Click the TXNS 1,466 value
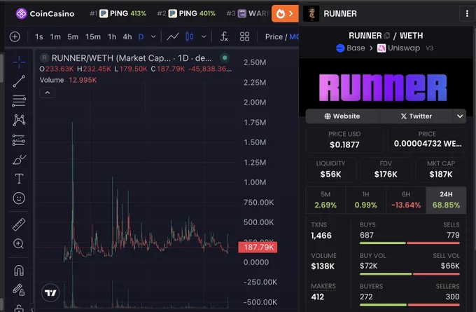Image resolution: width=476 pixels, height=312 pixels. coord(321,236)
